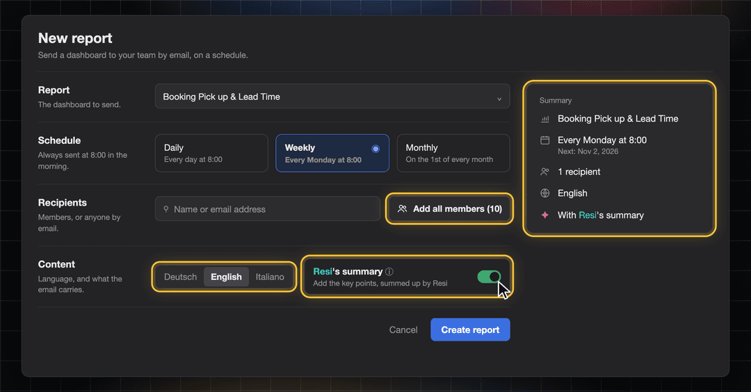Click the info icon beside Resi's summary

(x=389, y=271)
